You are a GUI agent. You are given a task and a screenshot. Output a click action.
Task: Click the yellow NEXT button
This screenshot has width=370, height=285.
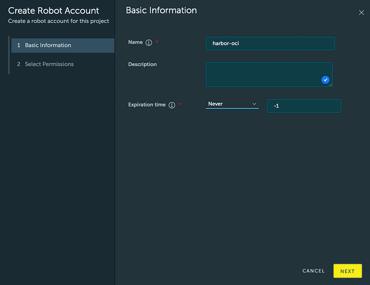(x=348, y=271)
